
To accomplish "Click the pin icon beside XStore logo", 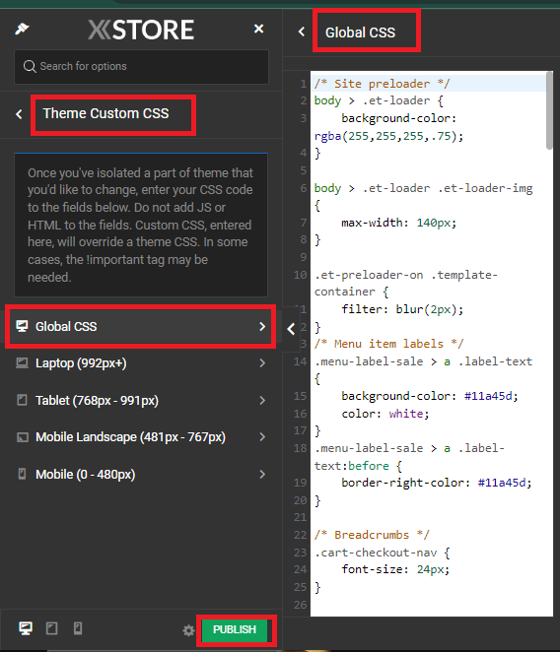I will [x=22, y=29].
